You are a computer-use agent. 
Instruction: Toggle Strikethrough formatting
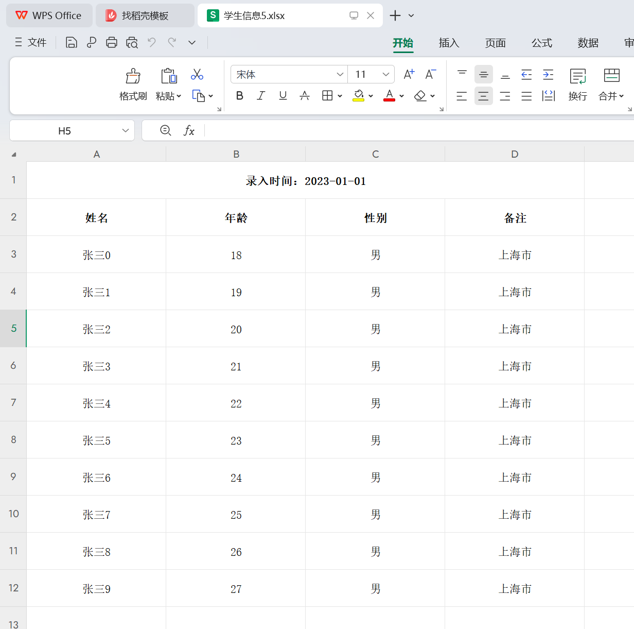tap(305, 96)
